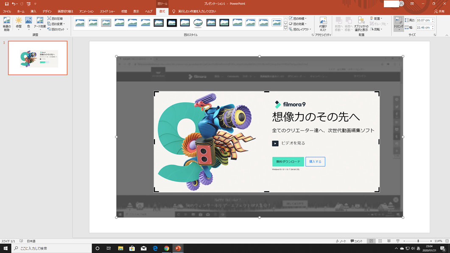The height and width of the screenshot is (253, 450).
Task: Switch to the ホーム tab
Action: click(x=21, y=11)
